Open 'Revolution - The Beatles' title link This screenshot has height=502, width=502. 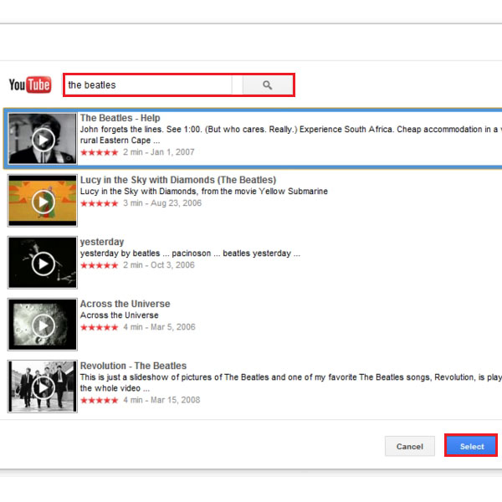pyautogui.click(x=133, y=366)
